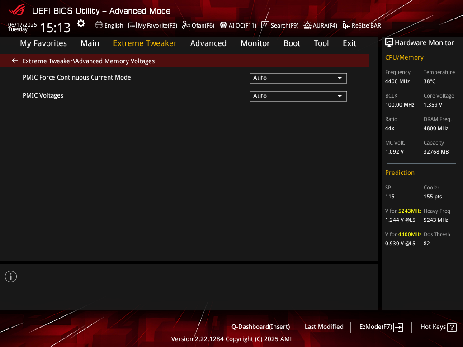The height and width of the screenshot is (347, 463).
Task: Go back using the left arrow icon
Action: pyautogui.click(x=15, y=61)
